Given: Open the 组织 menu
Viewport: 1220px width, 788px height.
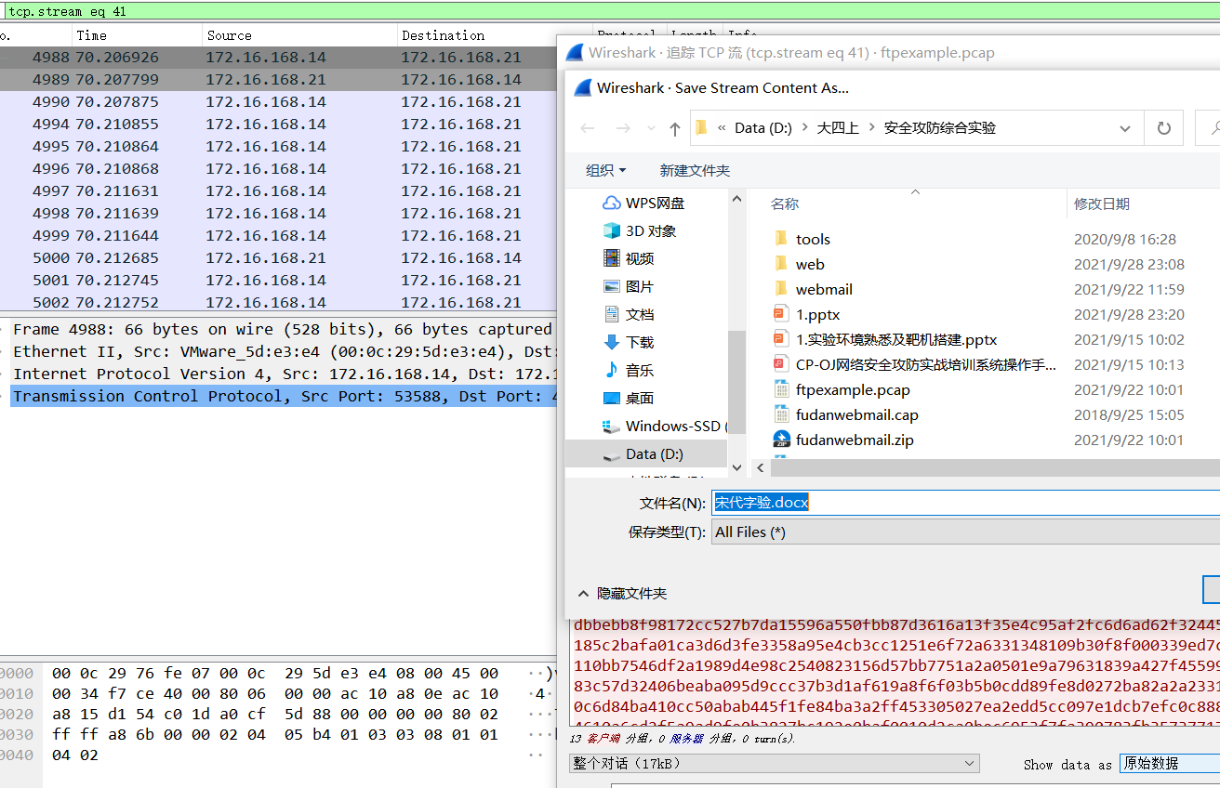Looking at the screenshot, I should pyautogui.click(x=606, y=170).
